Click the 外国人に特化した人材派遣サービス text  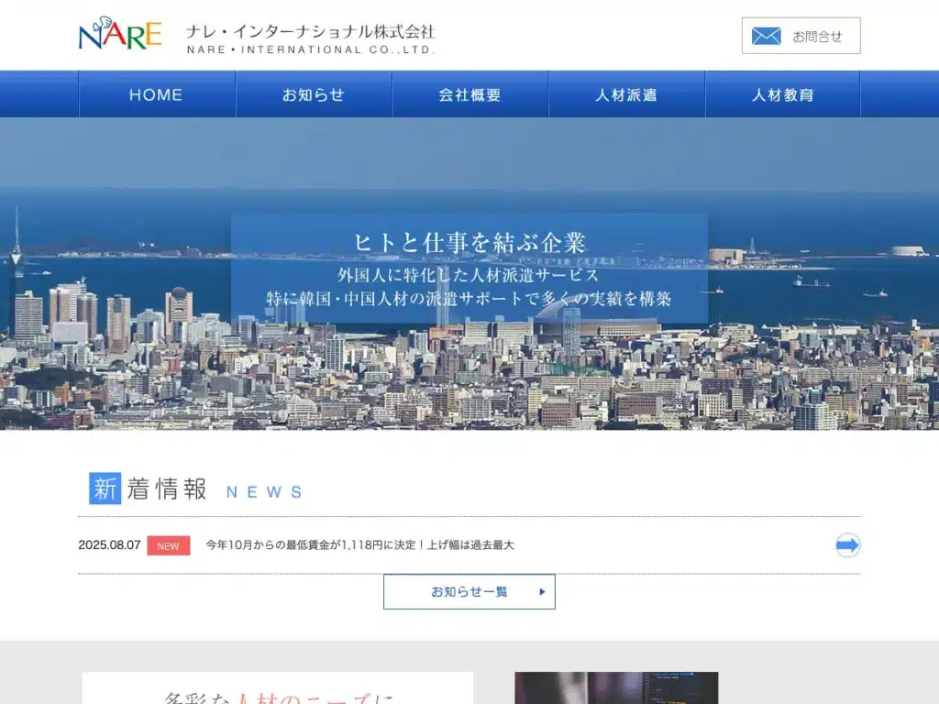469,275
